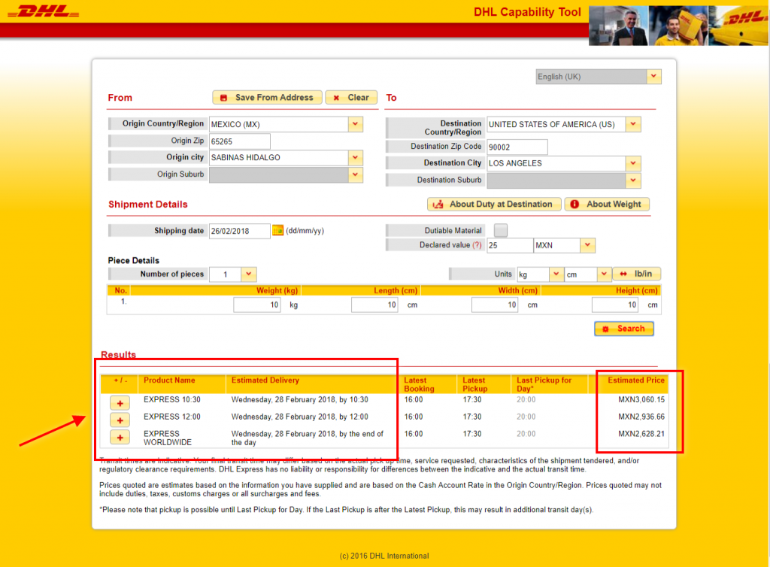
Task: Click the piece Width input field
Action: (495, 305)
